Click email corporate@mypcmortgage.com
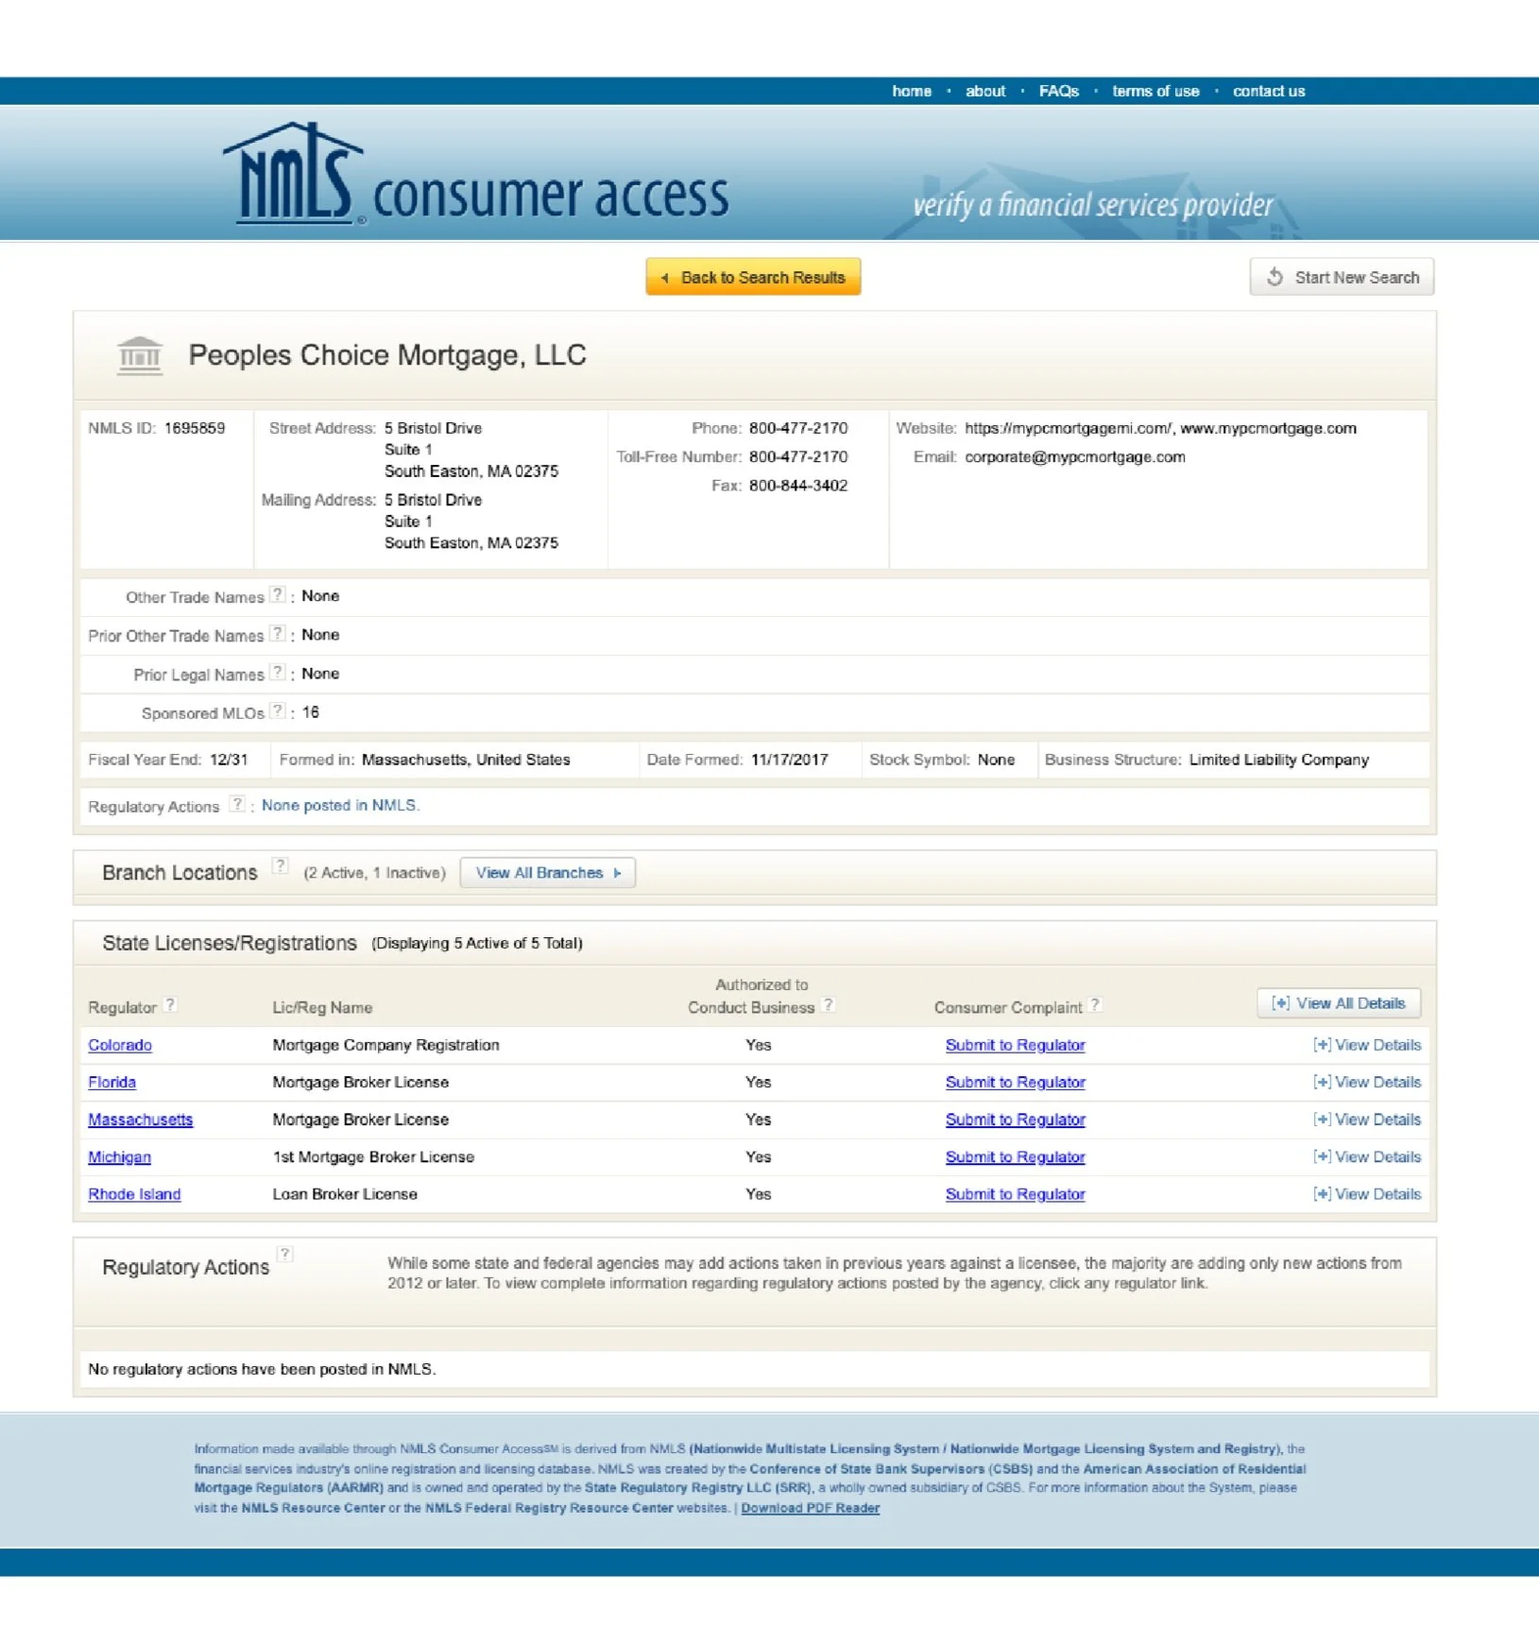 click(x=1075, y=456)
